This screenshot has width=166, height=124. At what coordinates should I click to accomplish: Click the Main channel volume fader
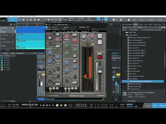(116, 84)
